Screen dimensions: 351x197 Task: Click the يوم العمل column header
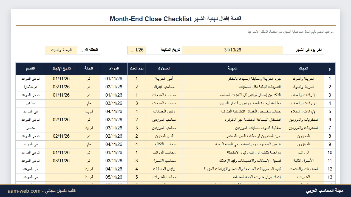[x=137, y=69]
